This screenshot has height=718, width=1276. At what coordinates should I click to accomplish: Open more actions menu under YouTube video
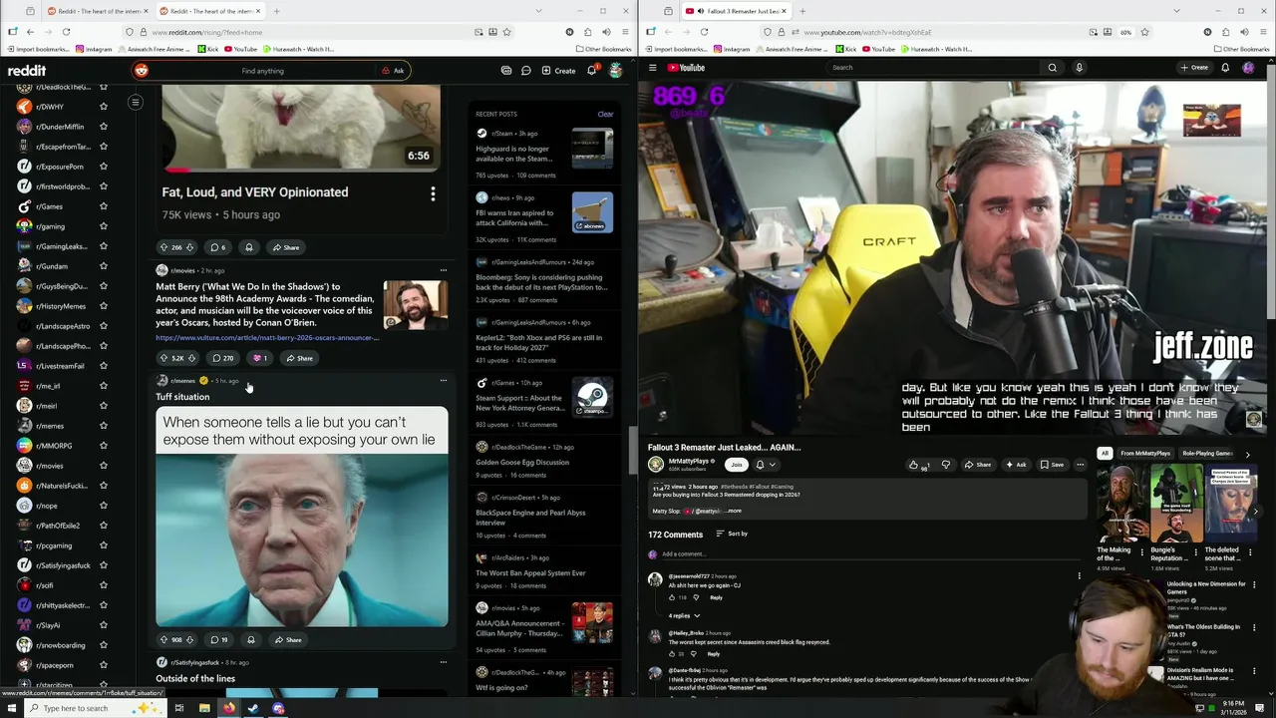[x=1080, y=465]
